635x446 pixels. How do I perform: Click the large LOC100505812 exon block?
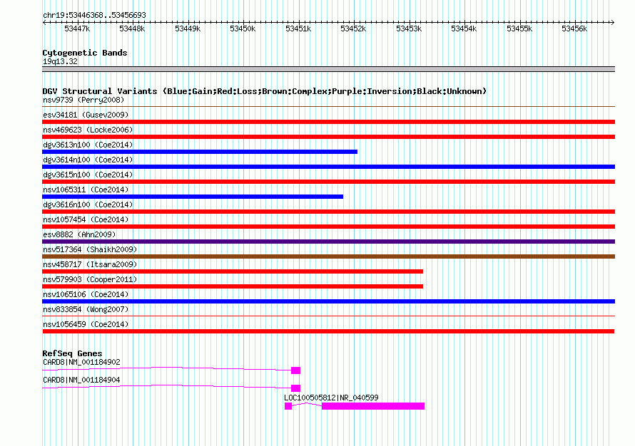coord(373,406)
